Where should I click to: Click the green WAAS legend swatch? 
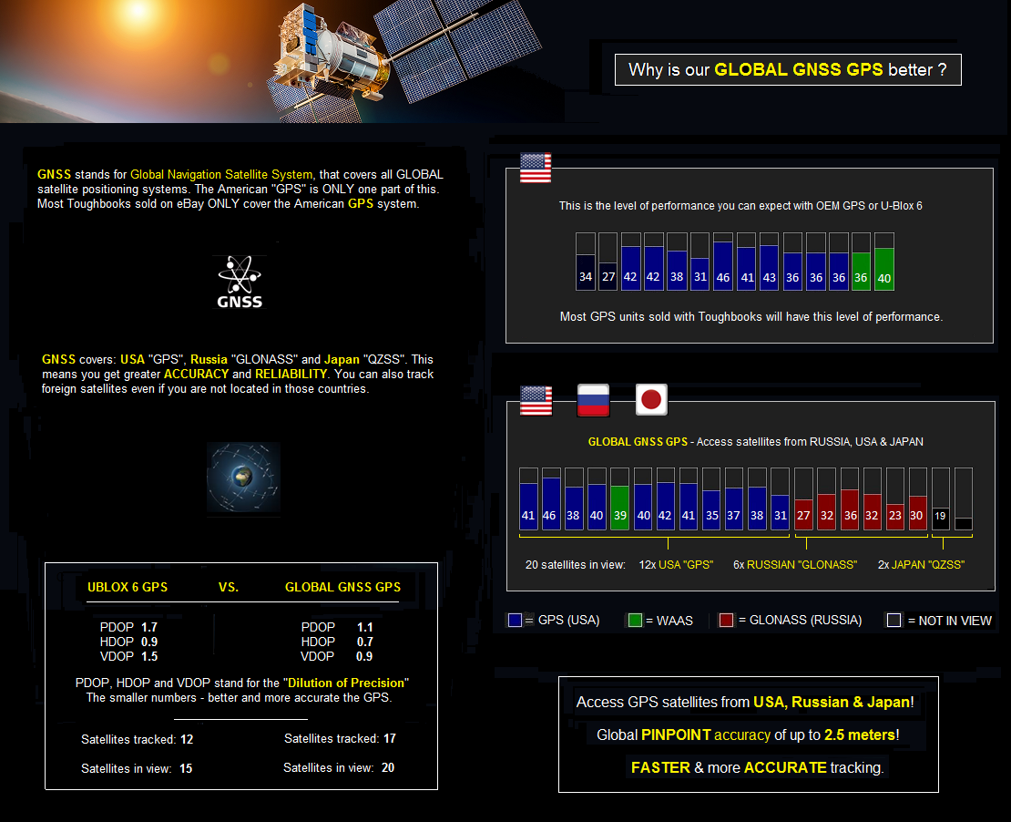coord(635,620)
